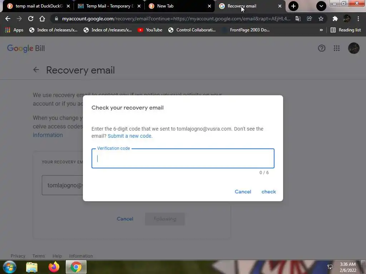Click the background Cancel button
This screenshot has width=366, height=274.
pyautogui.click(x=125, y=219)
